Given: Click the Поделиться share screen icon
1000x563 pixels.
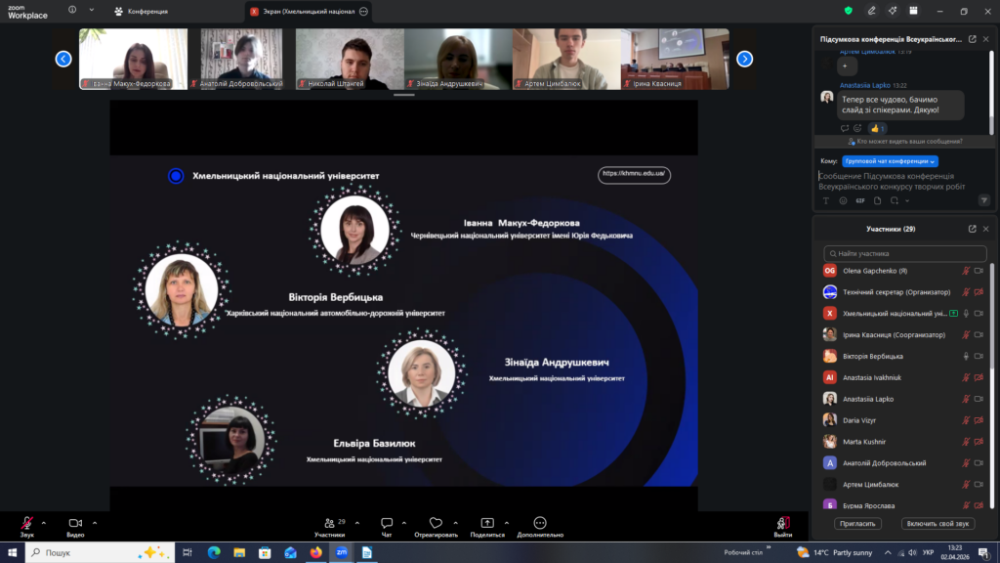Looking at the screenshot, I should (x=487, y=523).
